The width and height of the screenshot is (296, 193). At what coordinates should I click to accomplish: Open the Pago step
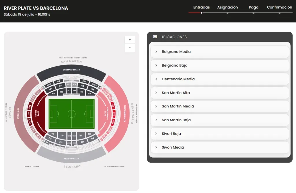click(254, 7)
